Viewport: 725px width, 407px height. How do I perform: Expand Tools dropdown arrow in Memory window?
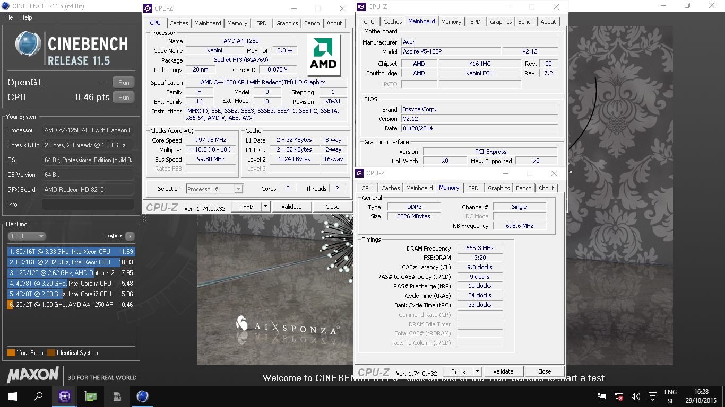click(477, 371)
